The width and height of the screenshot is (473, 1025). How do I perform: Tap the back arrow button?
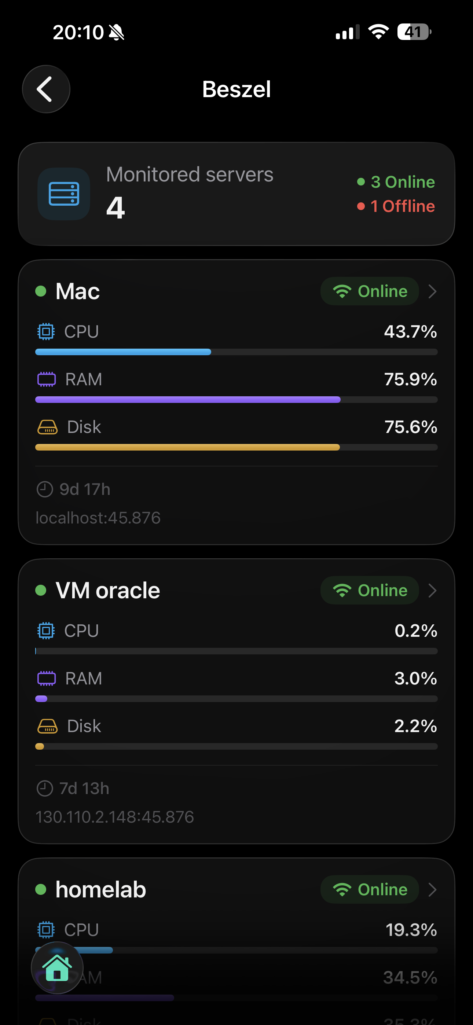click(x=46, y=89)
